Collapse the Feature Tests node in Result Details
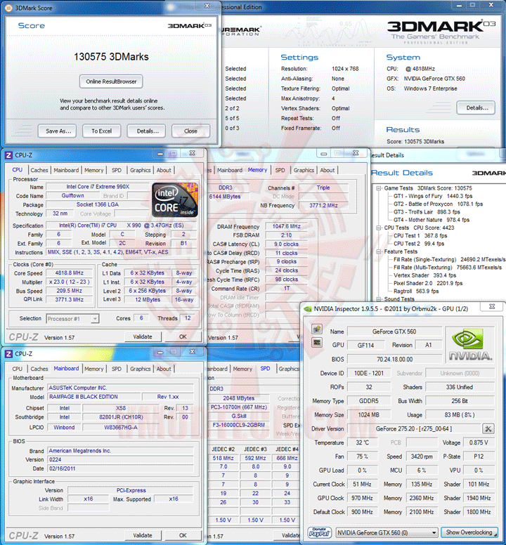 (x=378, y=251)
